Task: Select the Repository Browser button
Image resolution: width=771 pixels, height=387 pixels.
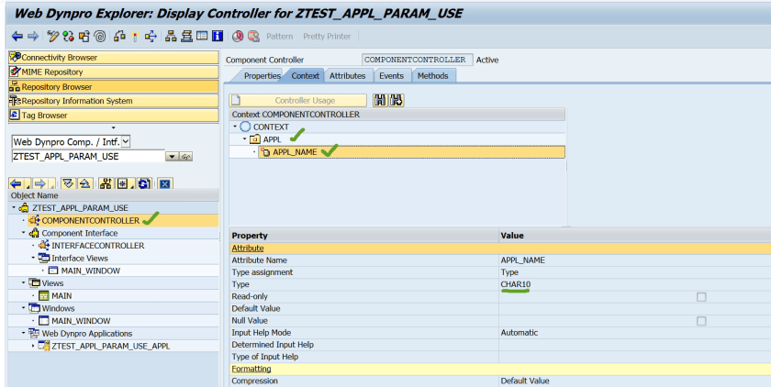Action: 114,86
